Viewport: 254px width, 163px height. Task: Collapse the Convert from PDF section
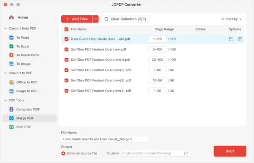5,28
